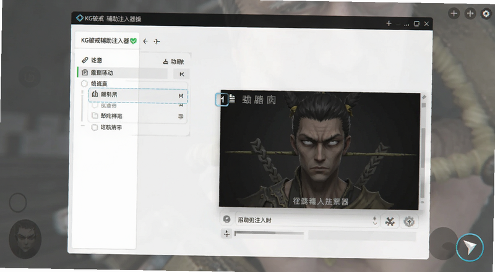Select the folder icon row
Image resolution: width=495 pixels, height=272 pixels.
(136, 116)
